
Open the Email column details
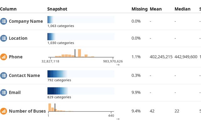[15, 92]
